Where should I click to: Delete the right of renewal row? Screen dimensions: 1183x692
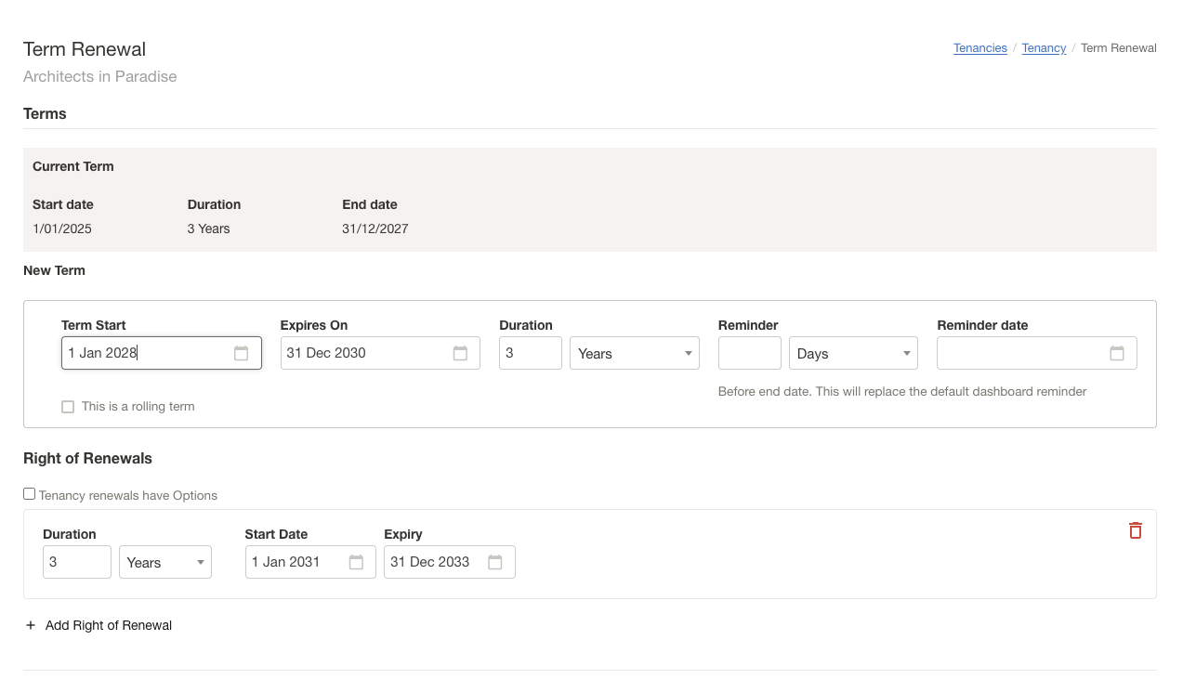(x=1135, y=530)
